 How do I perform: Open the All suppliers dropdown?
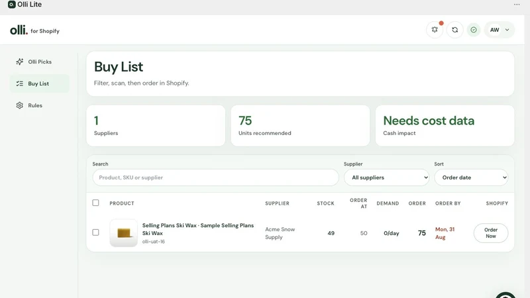(387, 177)
